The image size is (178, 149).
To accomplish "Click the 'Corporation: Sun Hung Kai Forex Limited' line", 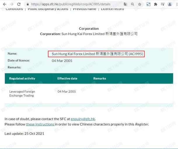I will point(89,34).
